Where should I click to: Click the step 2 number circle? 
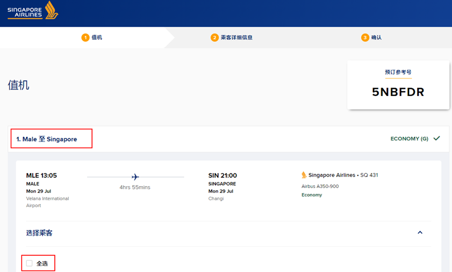[x=214, y=38]
